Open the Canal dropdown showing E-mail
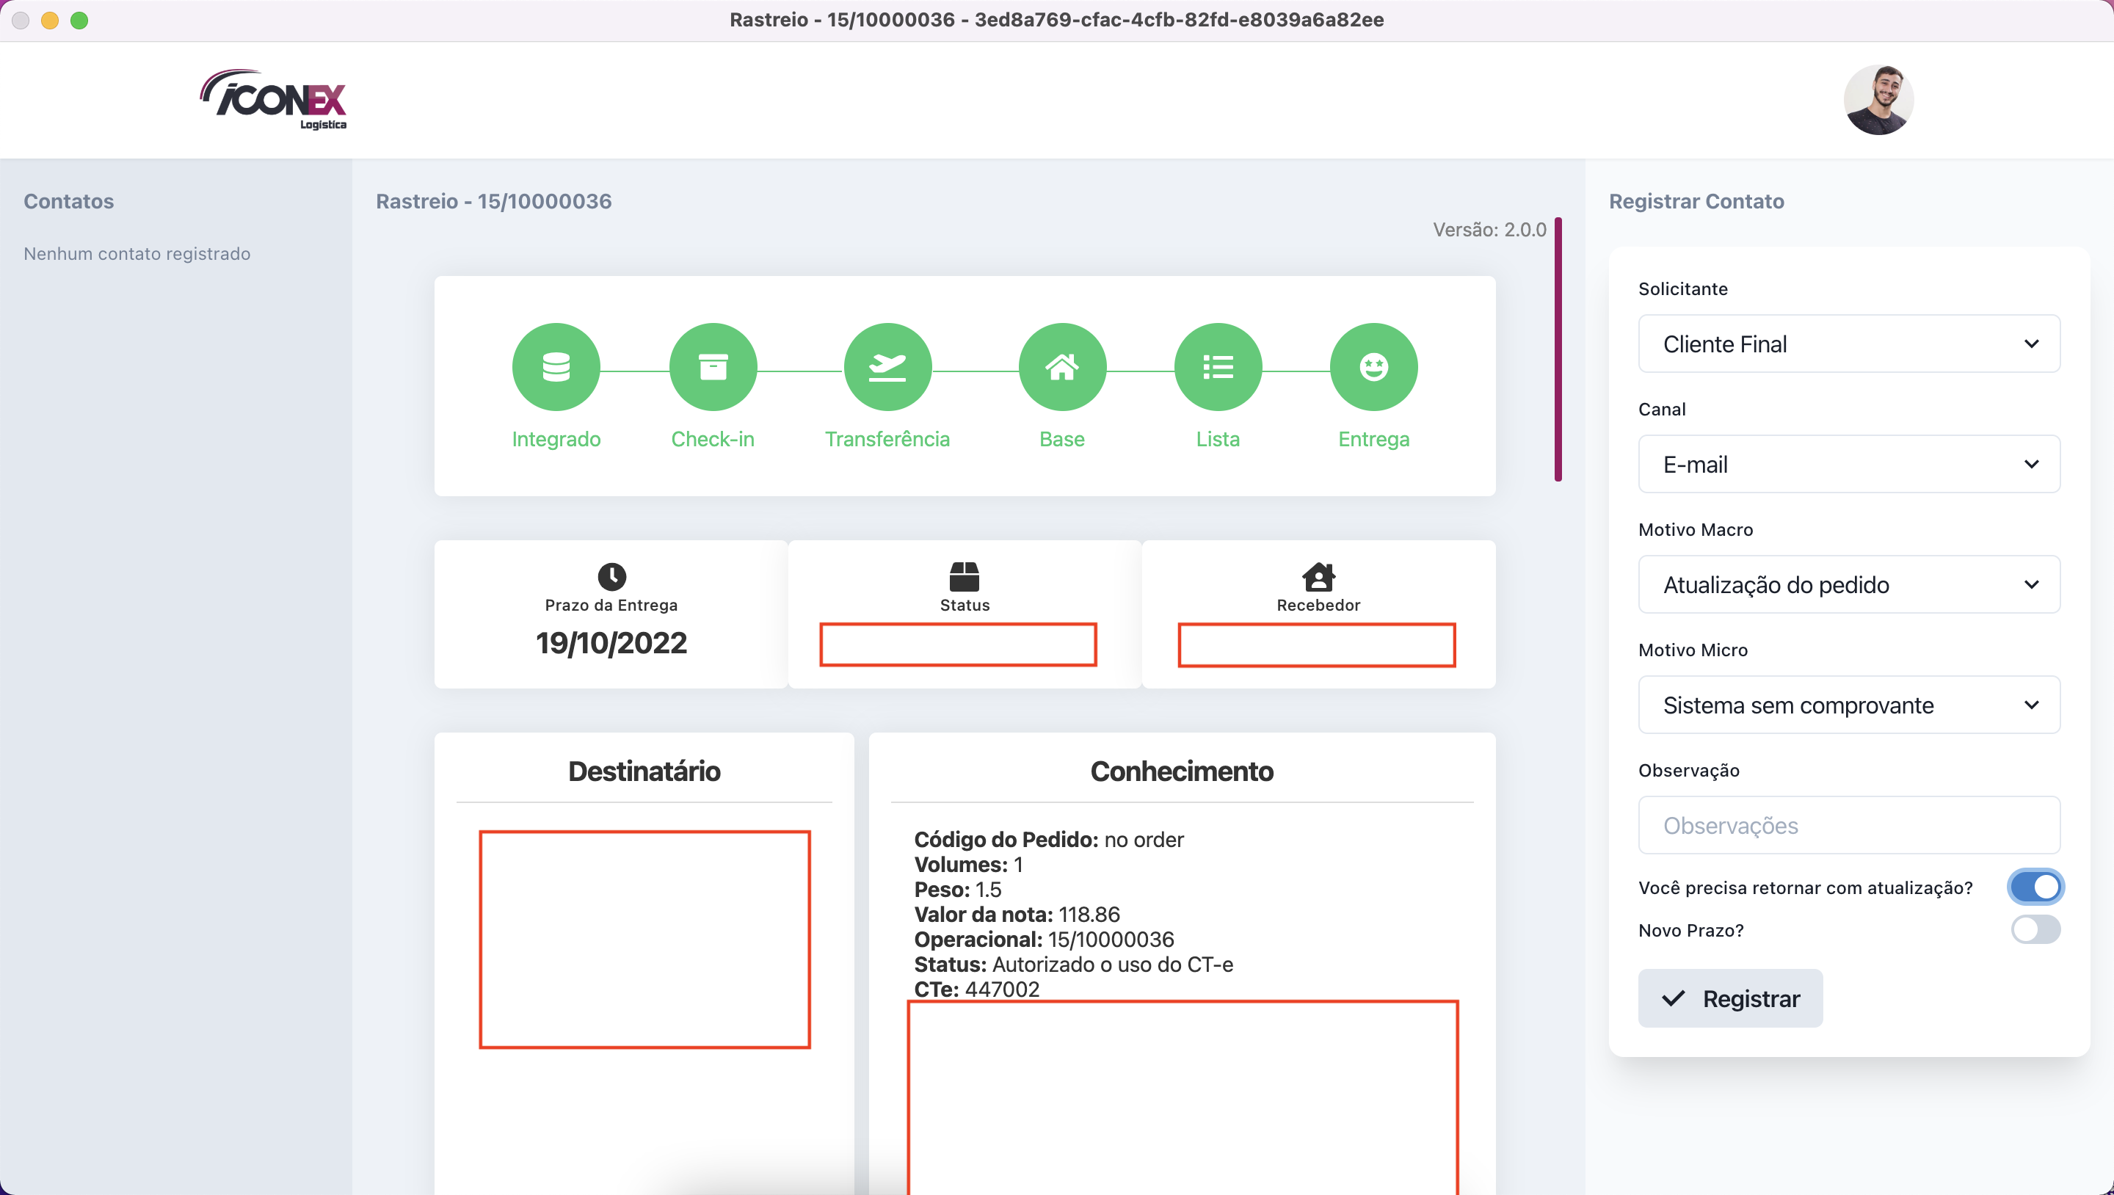 click(1849, 465)
